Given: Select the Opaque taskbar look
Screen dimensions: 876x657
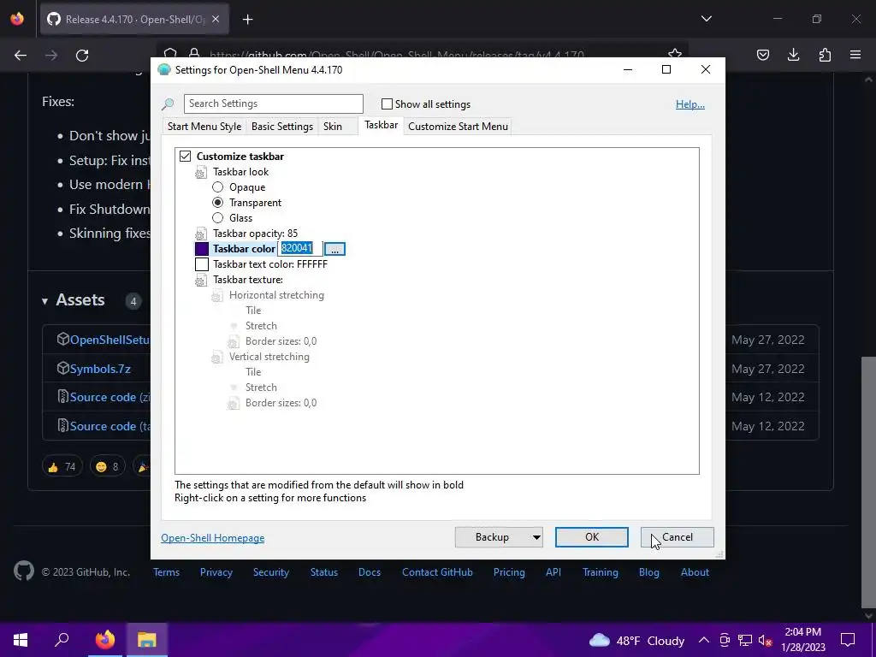Looking at the screenshot, I should 218,187.
